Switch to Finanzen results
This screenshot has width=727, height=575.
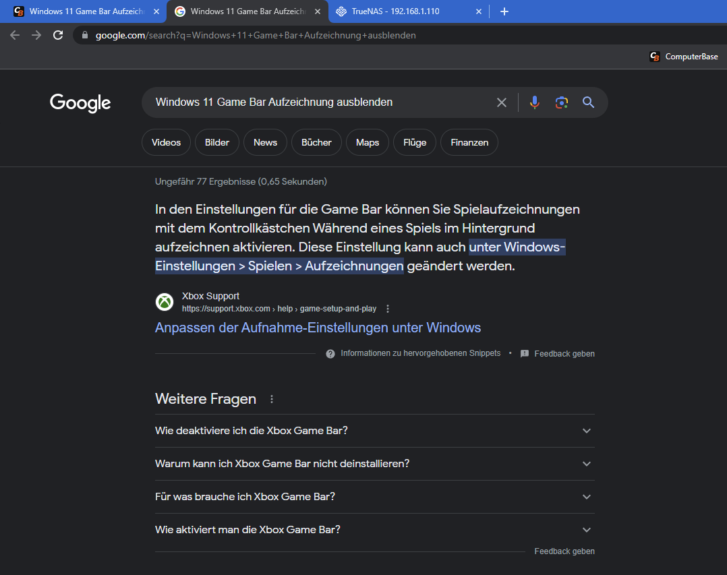click(x=469, y=142)
